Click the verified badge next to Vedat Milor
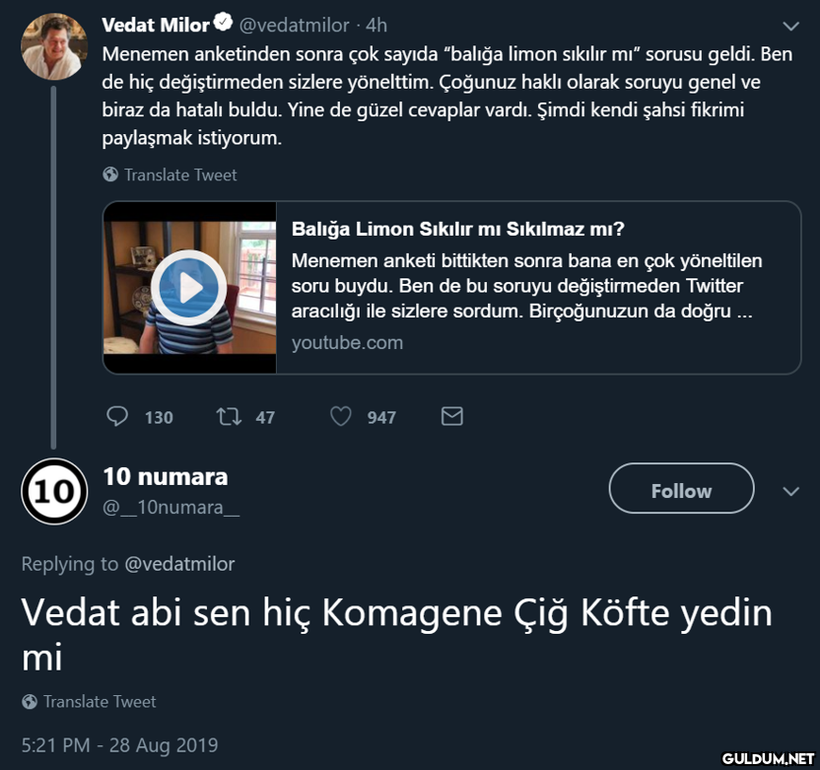The width and height of the screenshot is (820, 770). (x=224, y=23)
